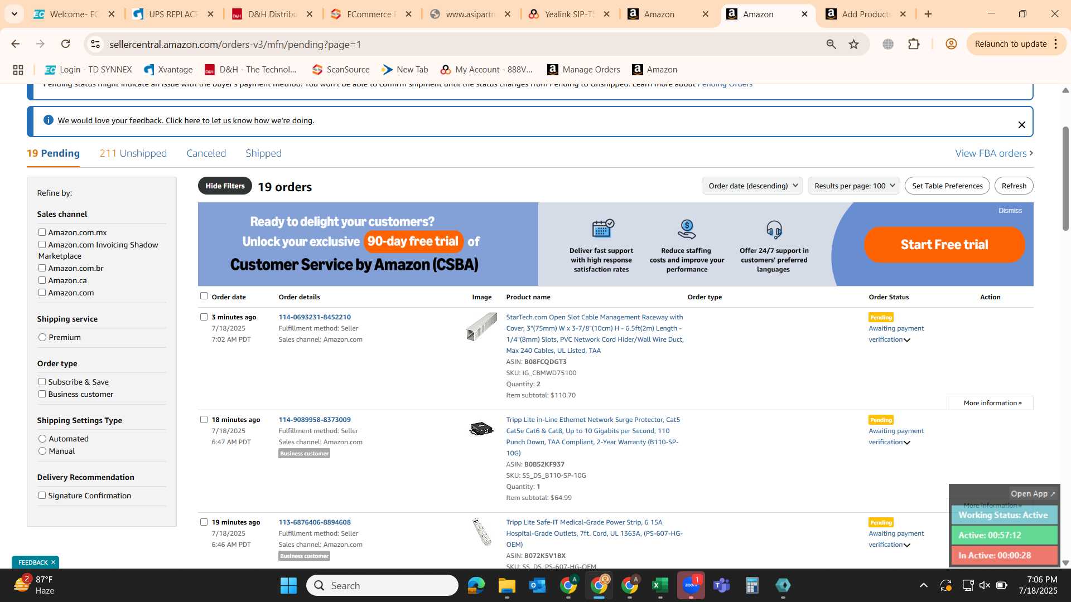Viewport: 1071px width, 602px height.
Task: Open Excel from the taskbar
Action: (x=660, y=585)
